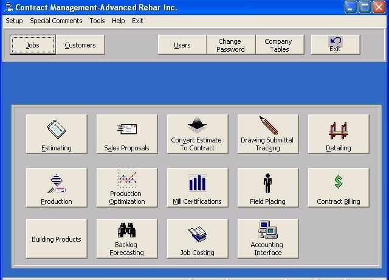Viewport: 389px width, 280px height.
Task: Minimize the Contract Management window
Action: click(351, 7)
